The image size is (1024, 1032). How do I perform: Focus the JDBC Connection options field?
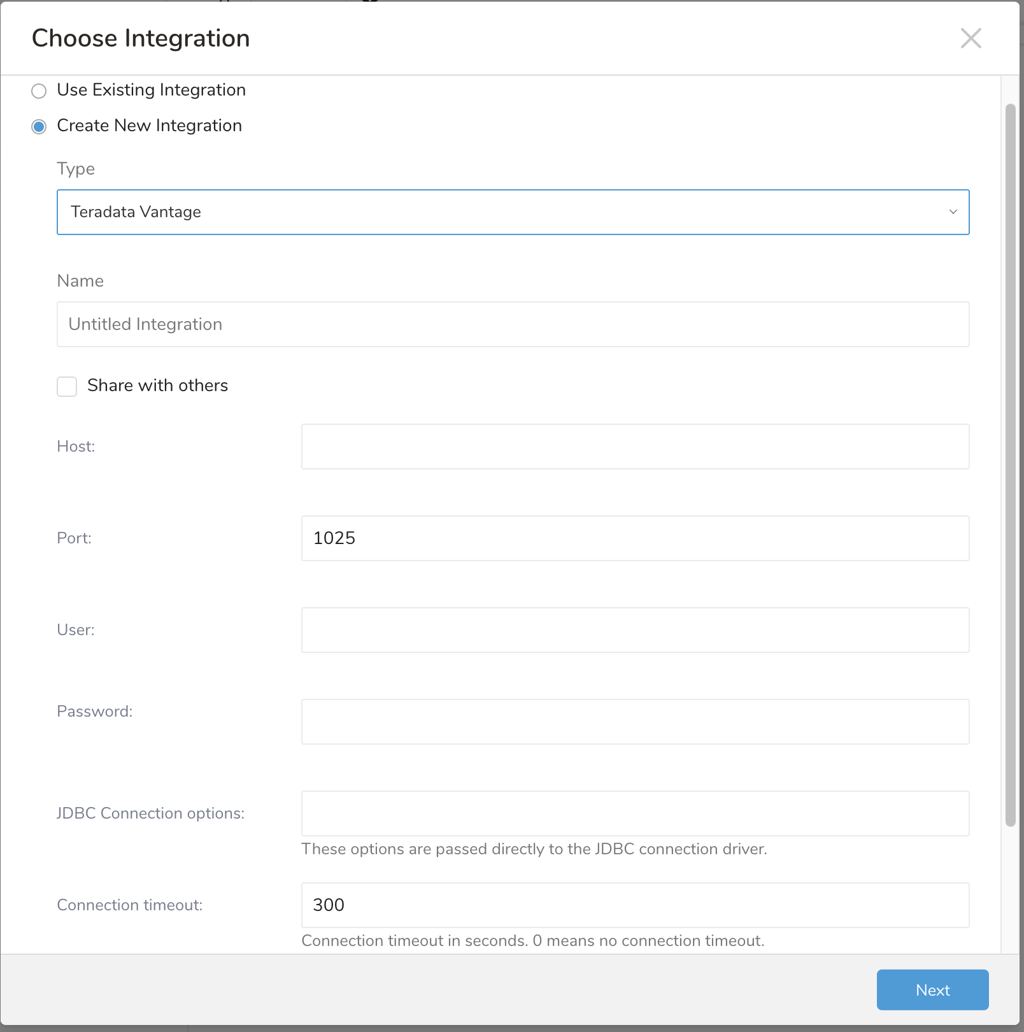click(x=635, y=813)
